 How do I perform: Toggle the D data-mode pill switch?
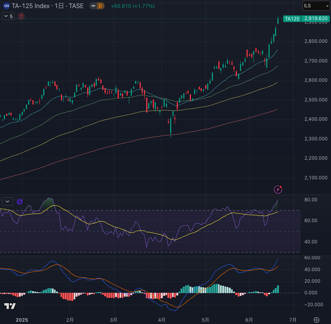coord(97,6)
